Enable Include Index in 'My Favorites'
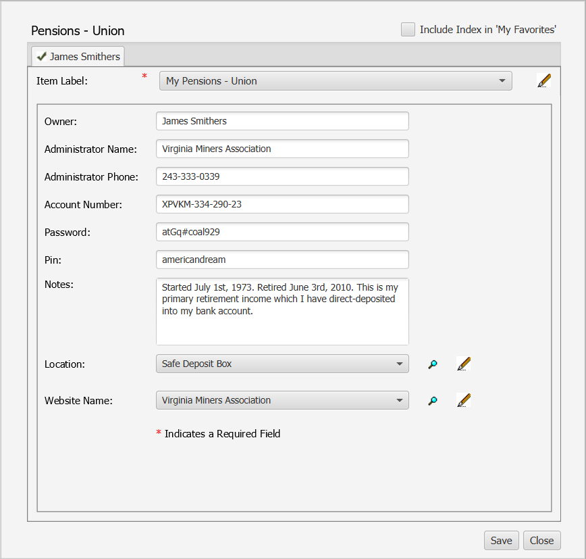 [x=408, y=29]
